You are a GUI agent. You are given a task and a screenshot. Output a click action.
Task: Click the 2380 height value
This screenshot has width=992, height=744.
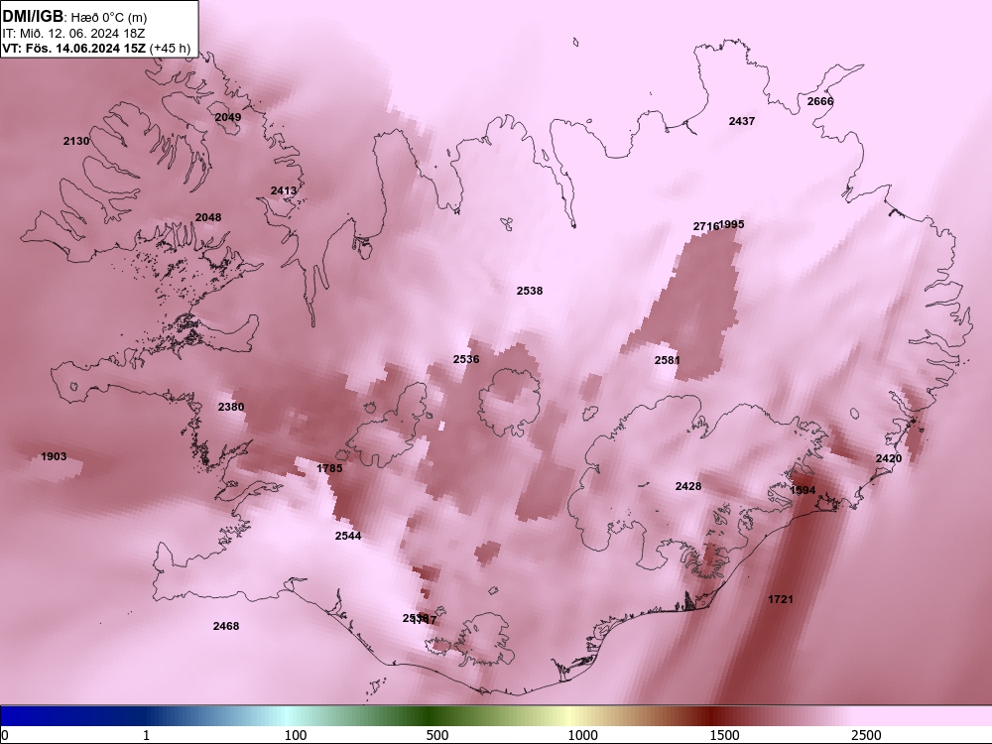[x=231, y=407]
